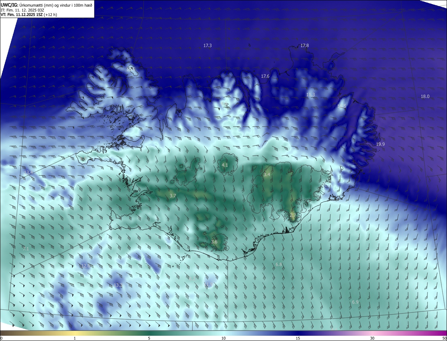Click the 'VT: Fim. 11.12.2025 15Z (+12 h)' line
Screen dimensions: 447x341
pyautogui.click(x=29, y=15)
